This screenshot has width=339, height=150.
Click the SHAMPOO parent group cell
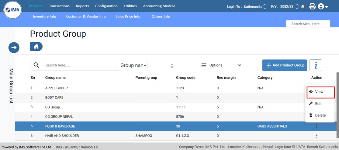pos(144,135)
